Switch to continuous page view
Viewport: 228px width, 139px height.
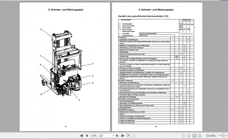[x=188, y=136]
